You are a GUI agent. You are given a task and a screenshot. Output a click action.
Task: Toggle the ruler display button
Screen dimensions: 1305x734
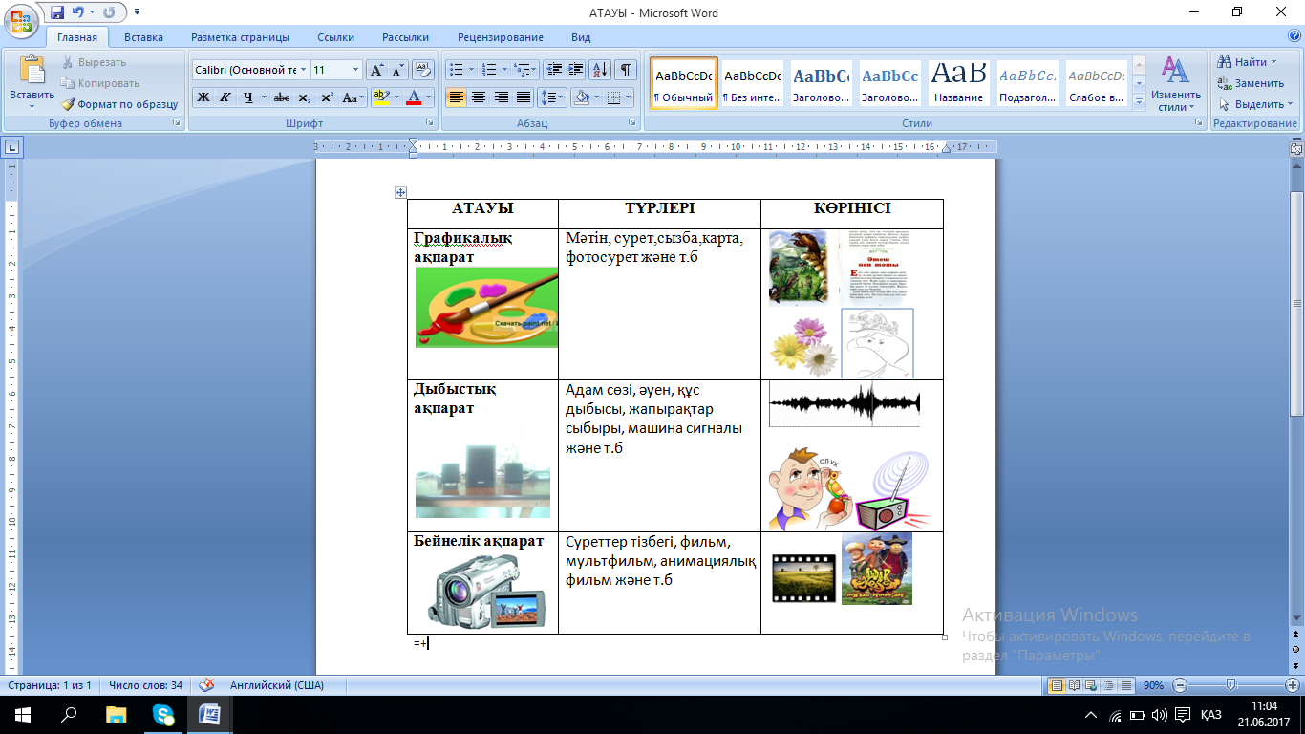(1296, 147)
